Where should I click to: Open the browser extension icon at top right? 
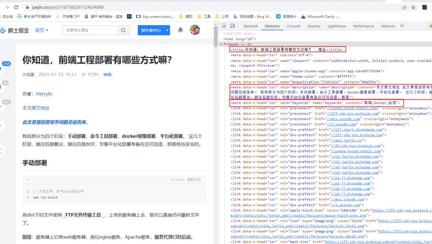[x=425, y=7]
